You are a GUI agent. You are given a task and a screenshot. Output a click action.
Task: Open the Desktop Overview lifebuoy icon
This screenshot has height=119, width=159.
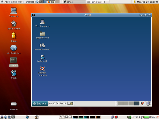(x=42, y=71)
